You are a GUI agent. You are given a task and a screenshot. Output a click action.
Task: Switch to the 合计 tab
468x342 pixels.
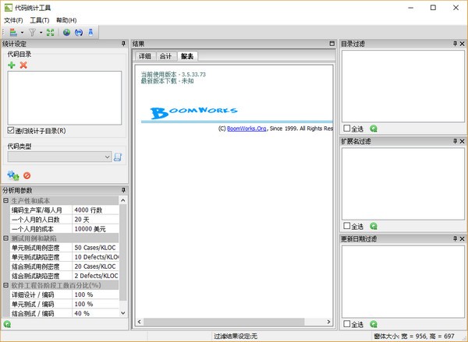tap(165, 56)
